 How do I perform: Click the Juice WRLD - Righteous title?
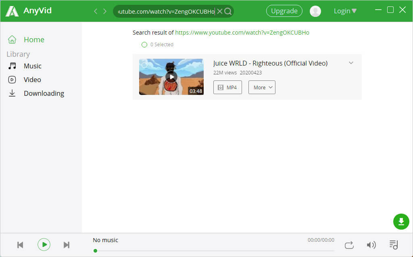tap(270, 63)
